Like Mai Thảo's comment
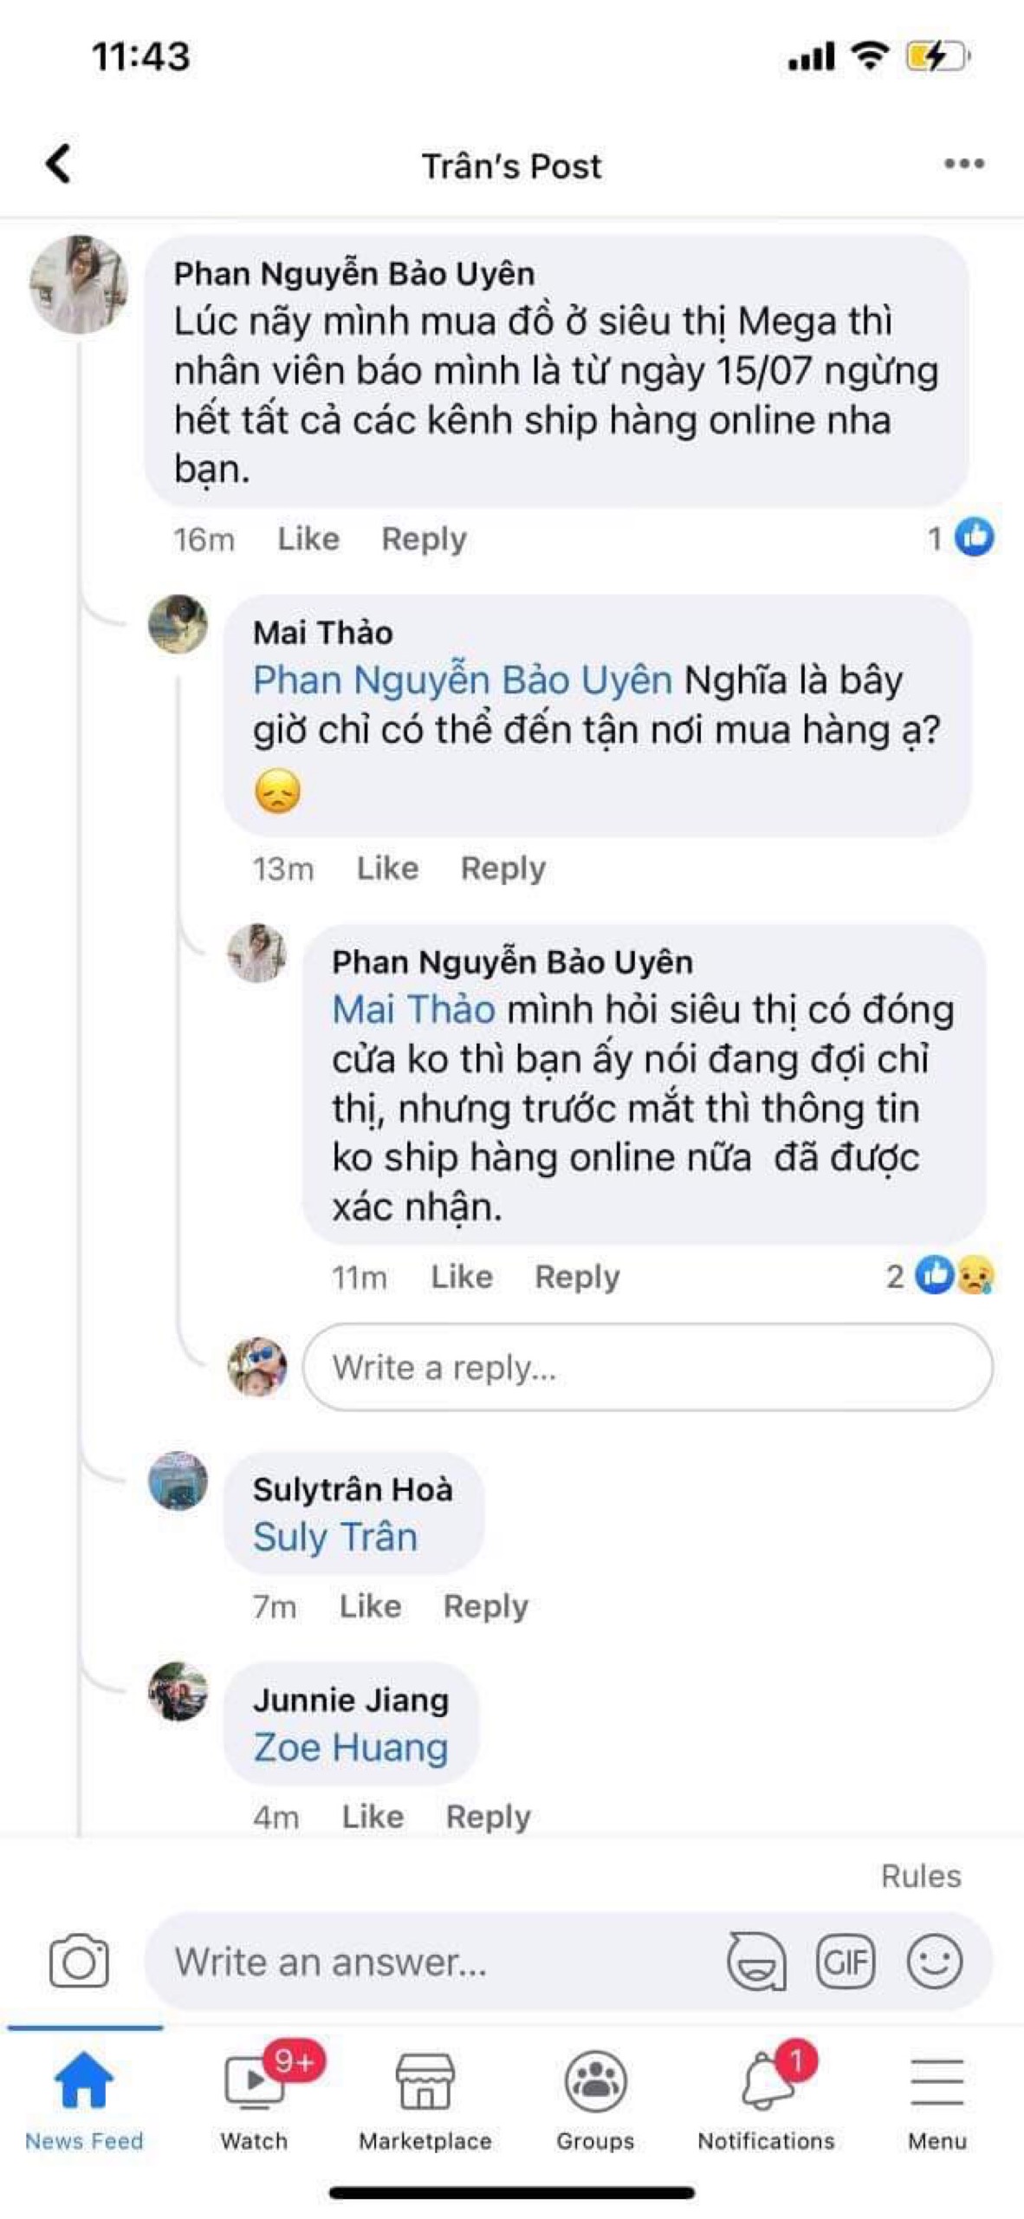The height and width of the screenshot is (2219, 1024). (387, 868)
